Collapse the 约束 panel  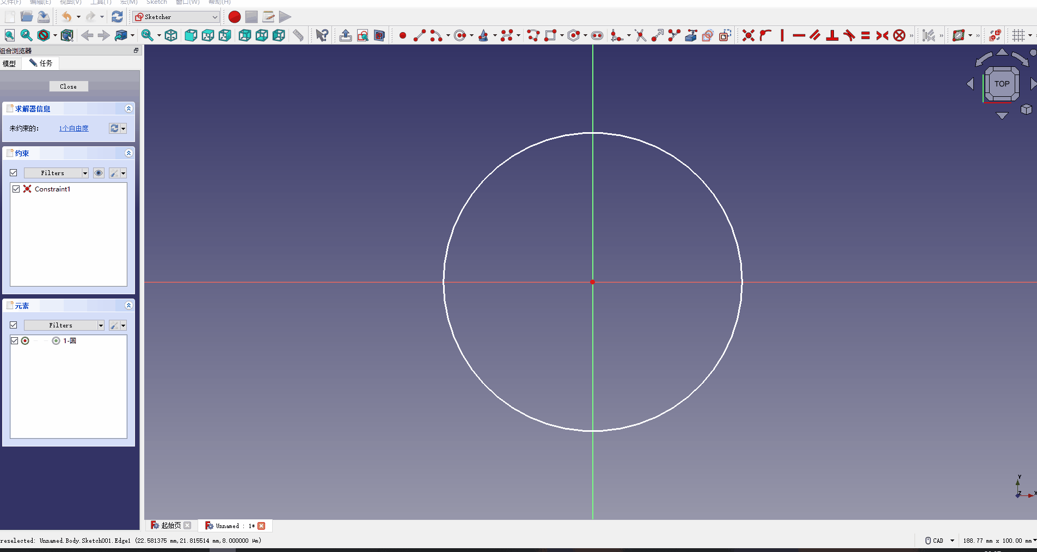[128, 153]
